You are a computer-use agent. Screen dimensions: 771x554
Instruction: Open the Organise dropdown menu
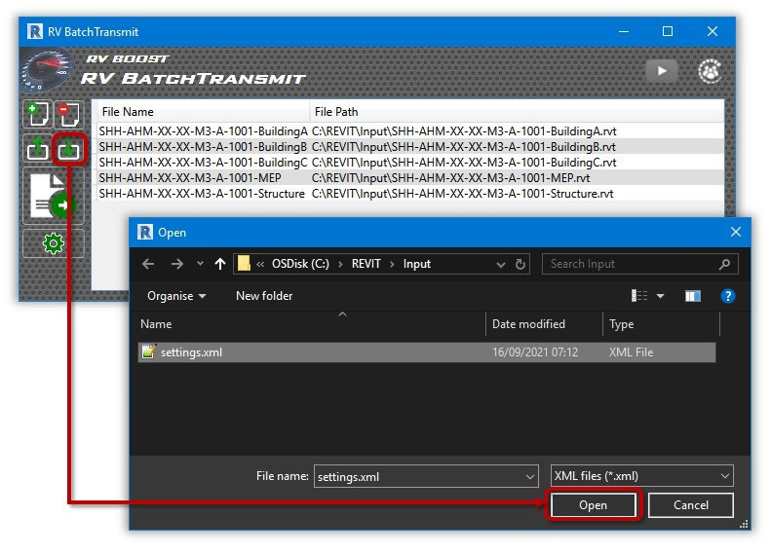pyautogui.click(x=176, y=296)
